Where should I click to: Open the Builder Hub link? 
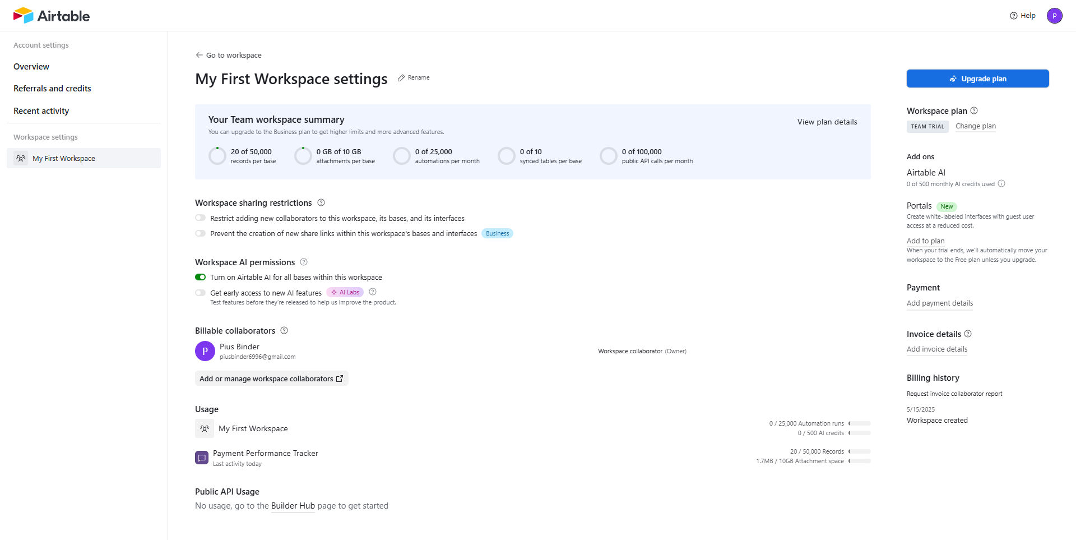[x=293, y=506]
